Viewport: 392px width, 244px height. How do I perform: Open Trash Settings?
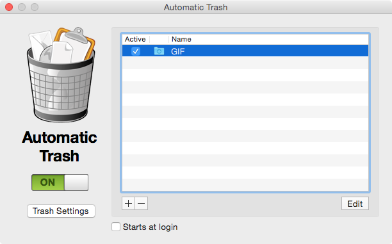[61, 211]
